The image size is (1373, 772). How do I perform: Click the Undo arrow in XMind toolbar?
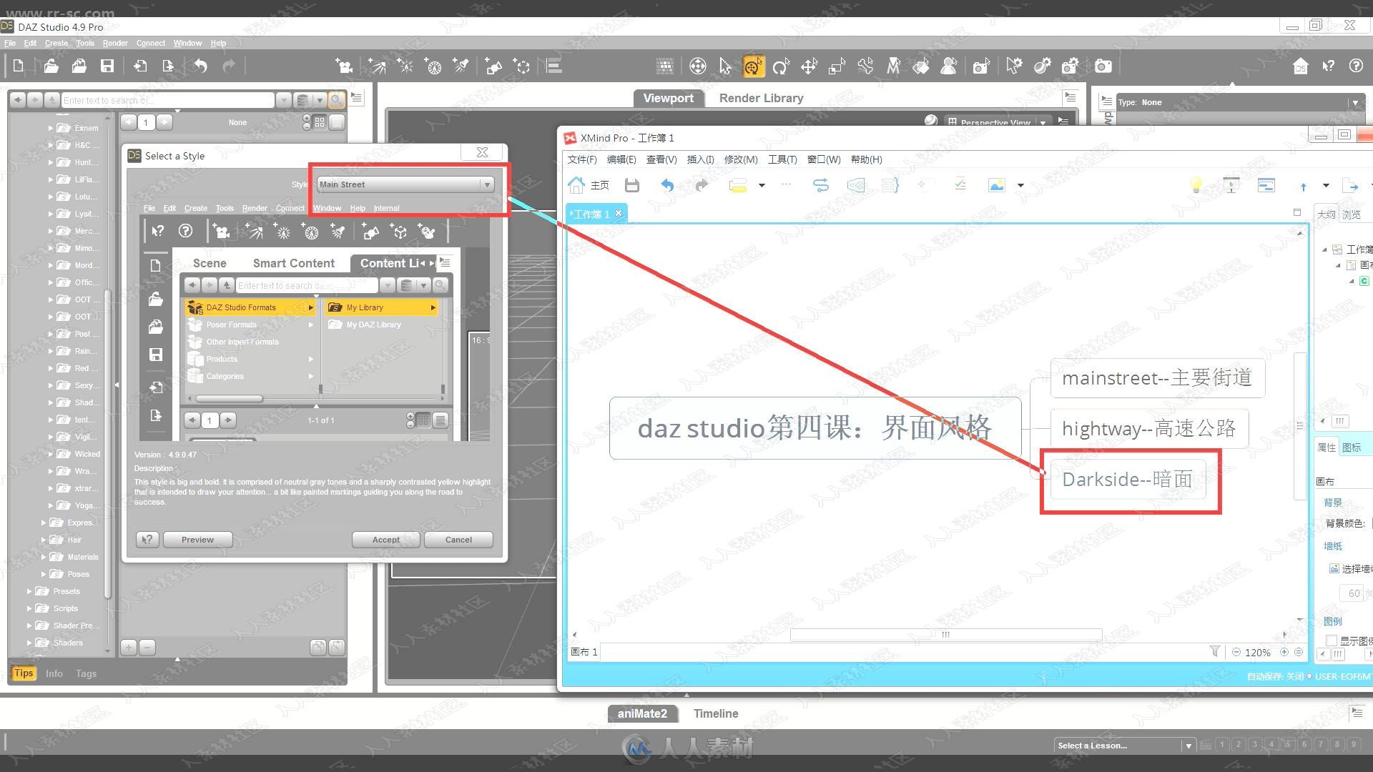point(667,186)
